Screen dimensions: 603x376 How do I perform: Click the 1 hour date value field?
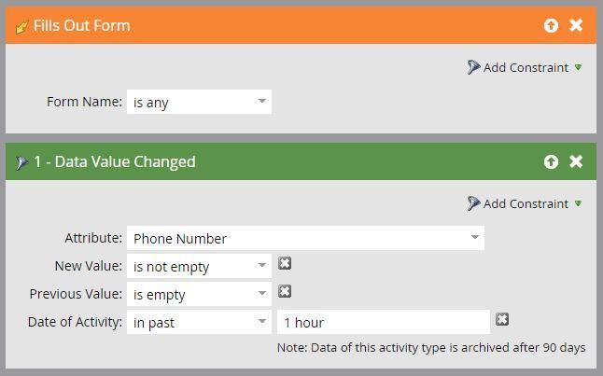[383, 322]
